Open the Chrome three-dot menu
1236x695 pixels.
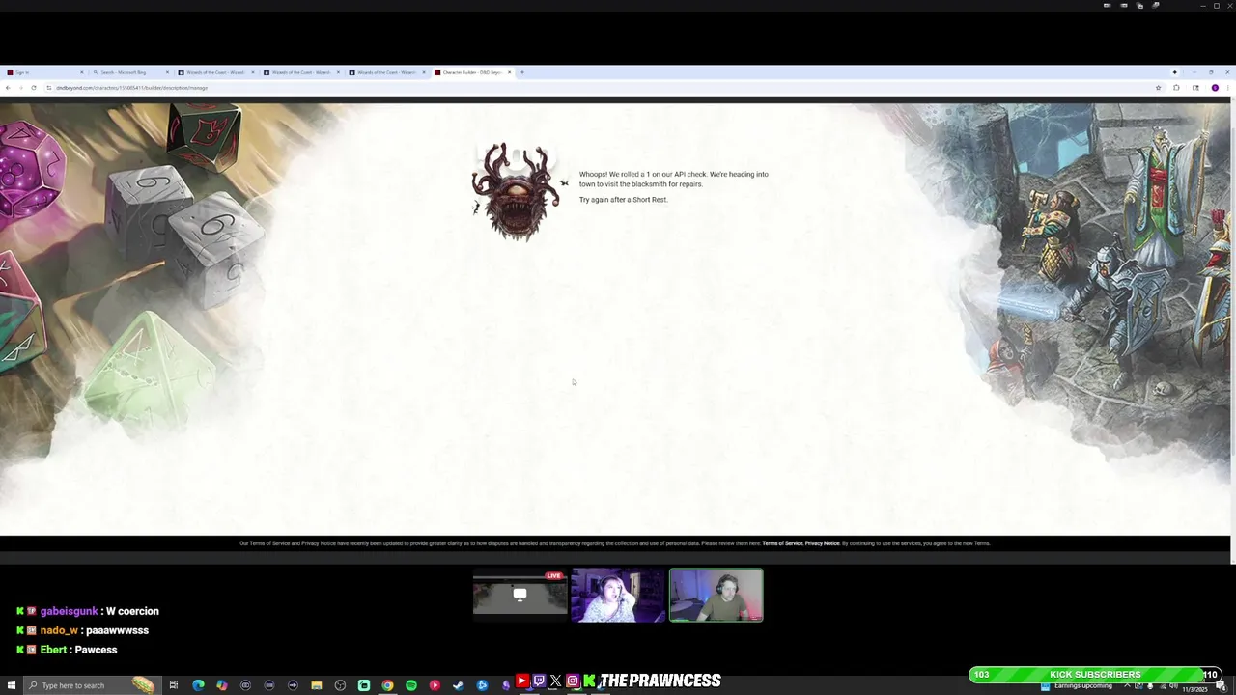point(1228,88)
